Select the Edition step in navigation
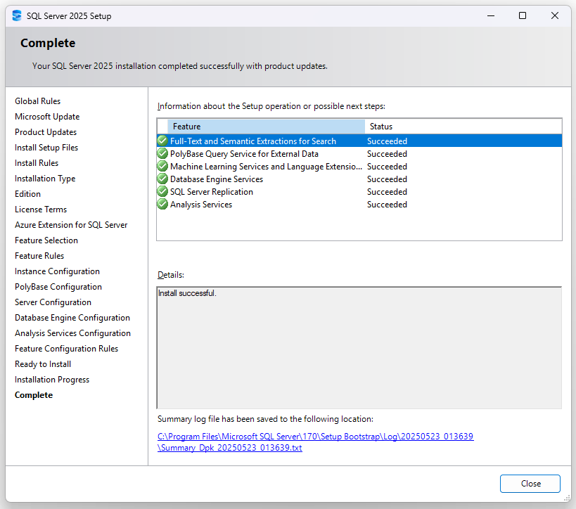Screen dimensions: 576x509 pyautogui.click(x=27, y=193)
